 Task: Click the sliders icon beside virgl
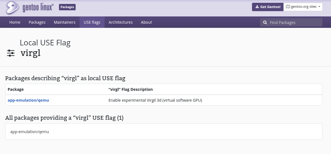click(x=11, y=53)
